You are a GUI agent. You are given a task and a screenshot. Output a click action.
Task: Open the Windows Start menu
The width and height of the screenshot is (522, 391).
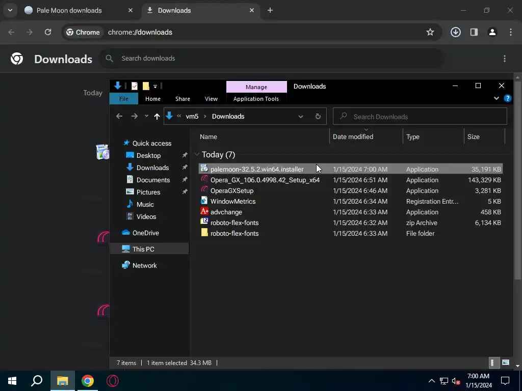(x=12, y=381)
